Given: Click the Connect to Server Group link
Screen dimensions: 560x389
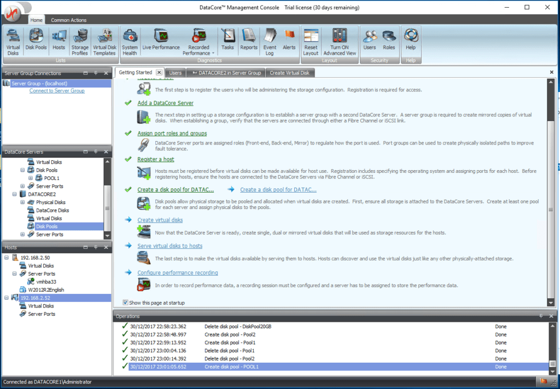Looking at the screenshot, I should pos(56,90).
